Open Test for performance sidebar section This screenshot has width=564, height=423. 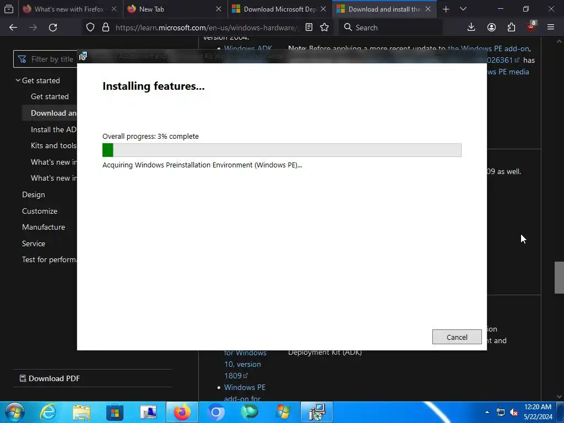tap(49, 260)
